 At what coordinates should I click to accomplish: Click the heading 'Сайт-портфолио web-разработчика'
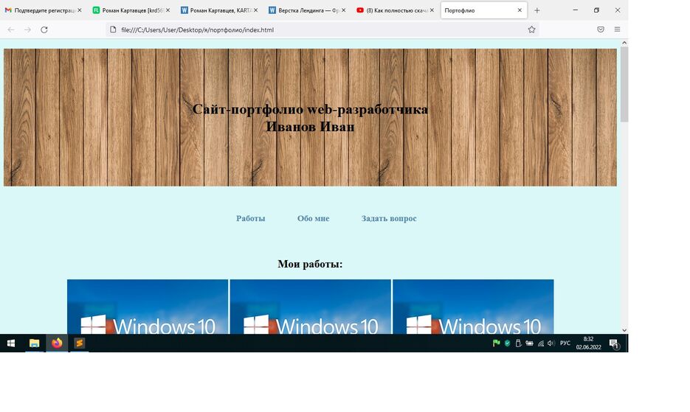pos(310,109)
